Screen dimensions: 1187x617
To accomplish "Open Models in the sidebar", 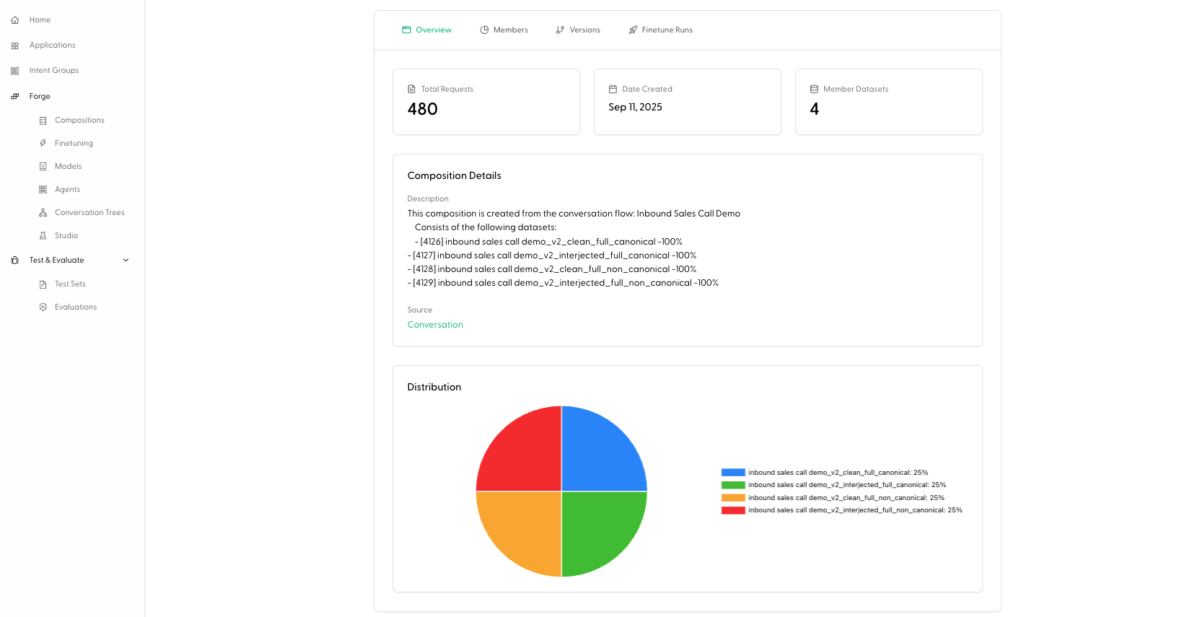I will (x=69, y=167).
